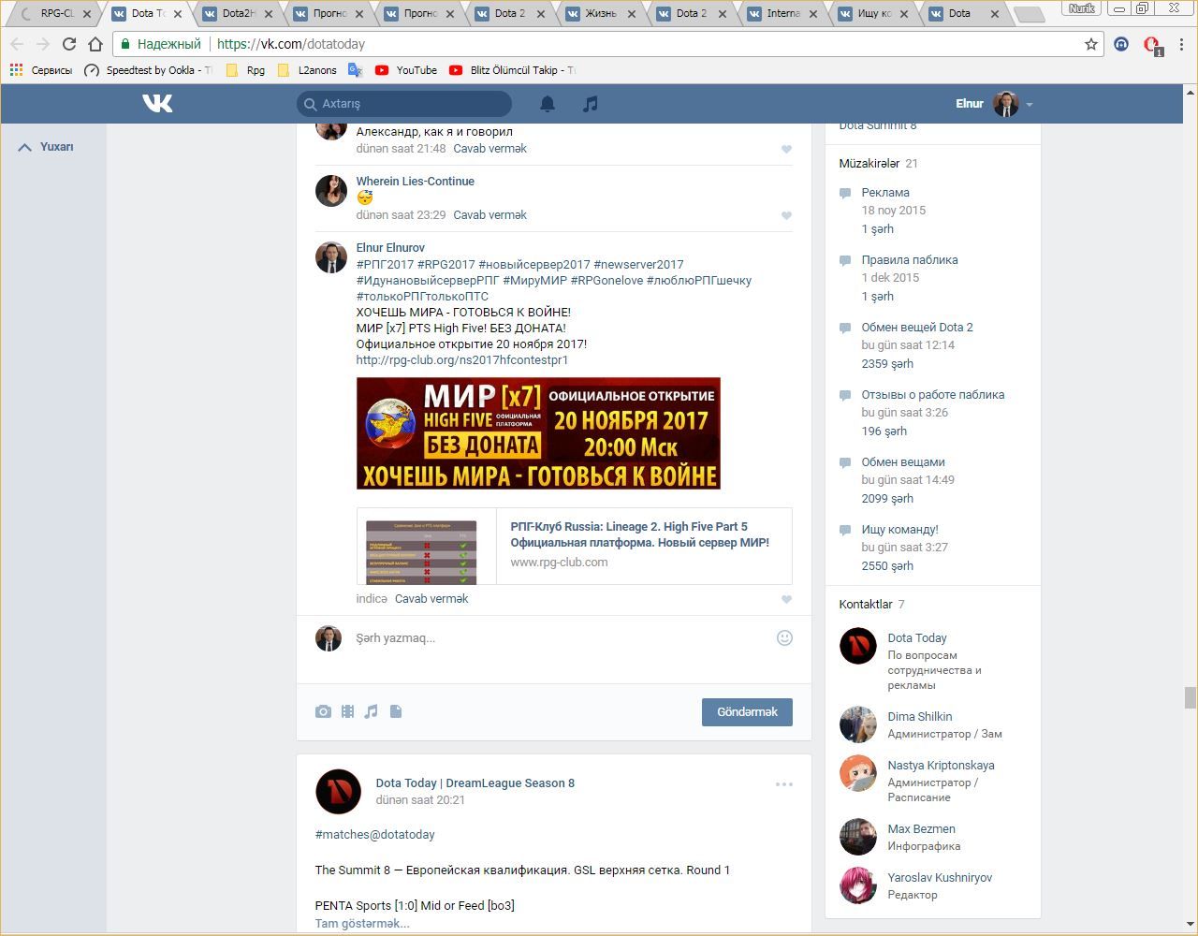Viewport: 1198px width, 936px height.
Task: Open Blitz Ölümcül Takip bookmark
Action: (x=512, y=70)
